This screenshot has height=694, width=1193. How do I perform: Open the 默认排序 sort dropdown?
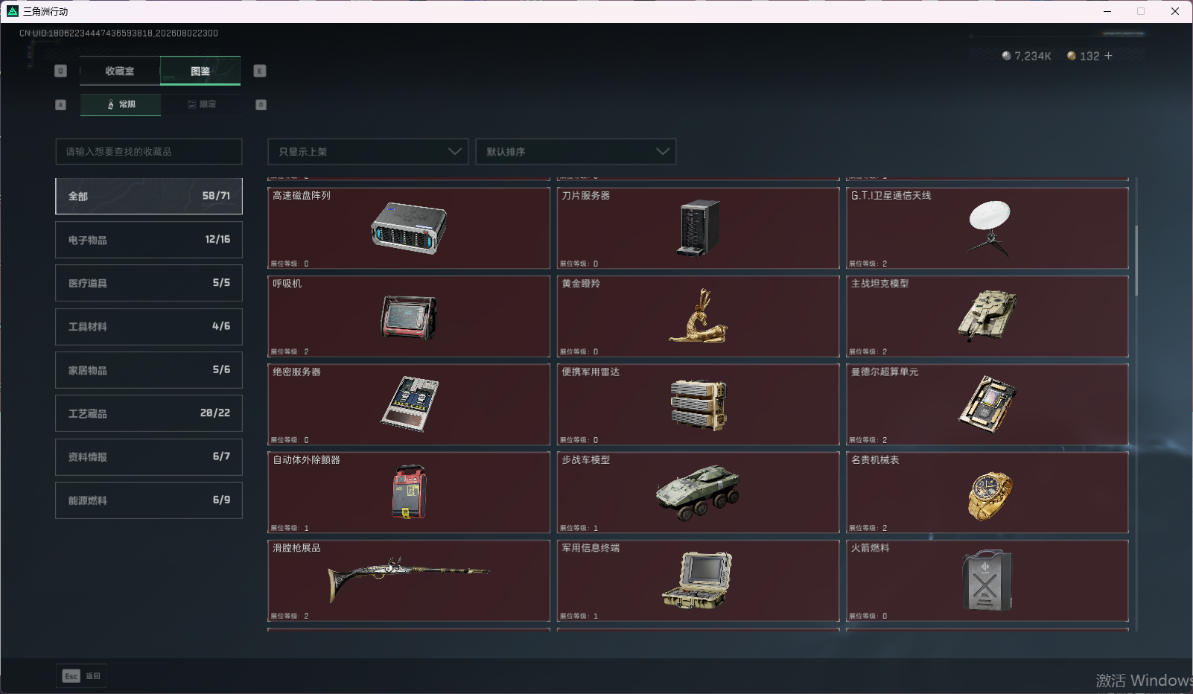576,152
